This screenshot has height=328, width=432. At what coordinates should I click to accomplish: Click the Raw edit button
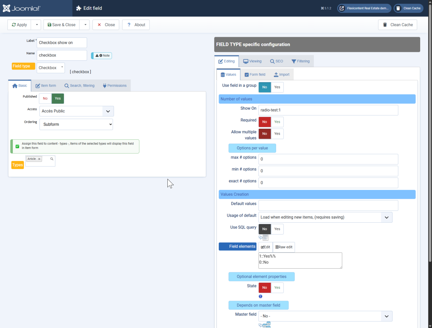[x=284, y=247]
